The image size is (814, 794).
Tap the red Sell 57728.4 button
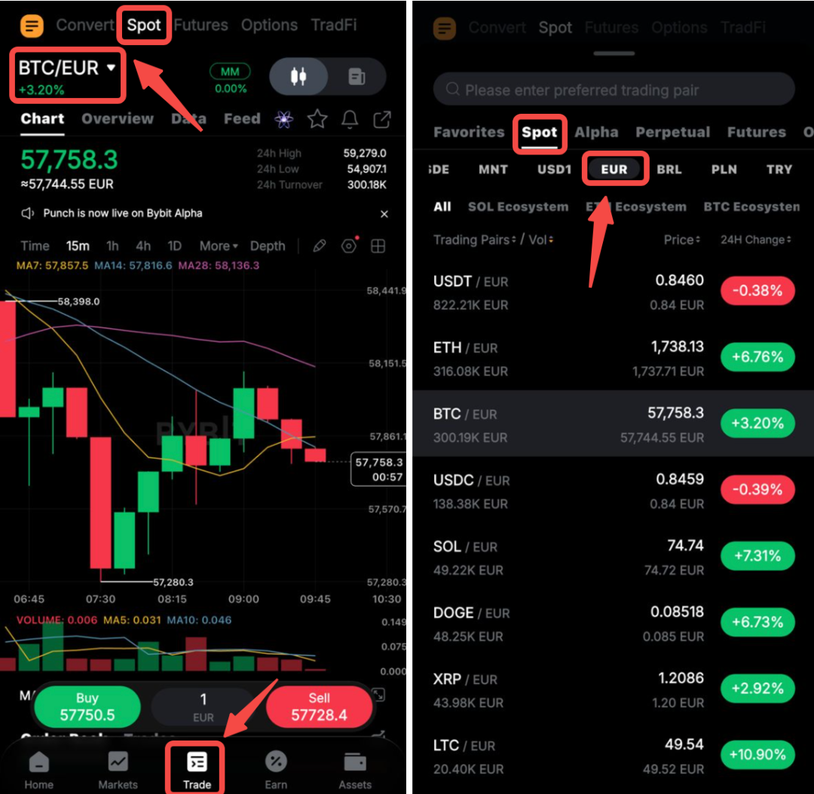click(x=319, y=707)
